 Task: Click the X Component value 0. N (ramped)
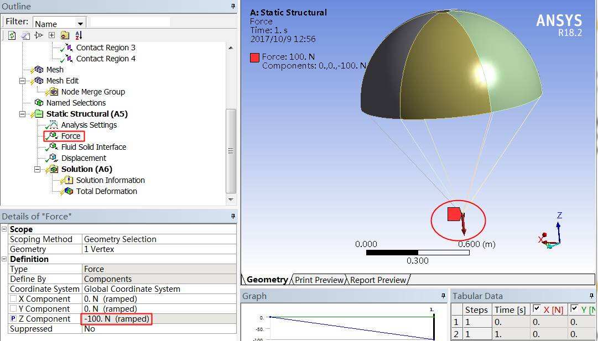tap(159, 298)
